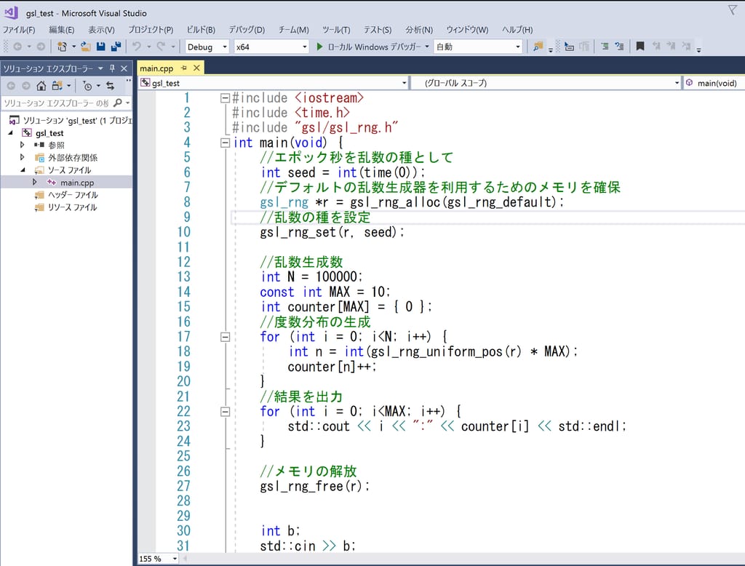
Task: Click the Find in Files icon
Action: pos(538,47)
